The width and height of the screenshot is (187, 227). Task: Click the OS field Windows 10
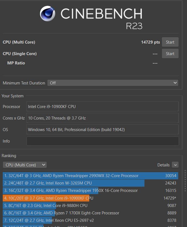pos(102,129)
